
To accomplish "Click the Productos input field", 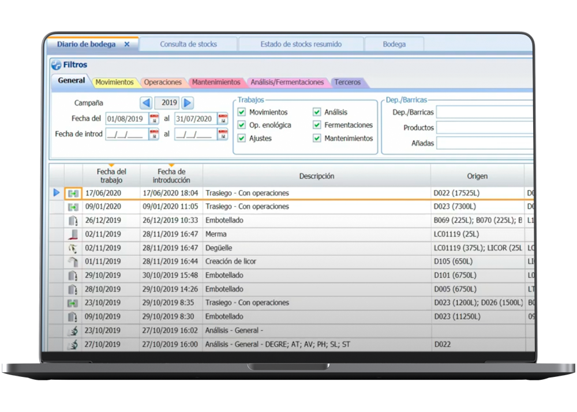I will click(x=485, y=127).
